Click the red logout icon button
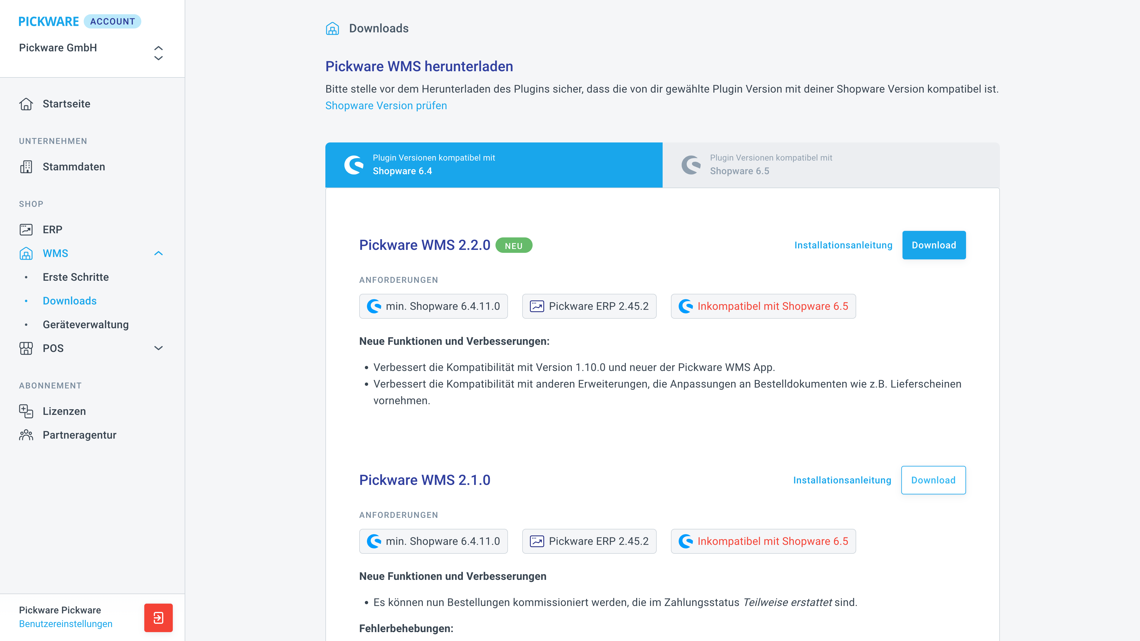1140x641 pixels. pyautogui.click(x=159, y=618)
